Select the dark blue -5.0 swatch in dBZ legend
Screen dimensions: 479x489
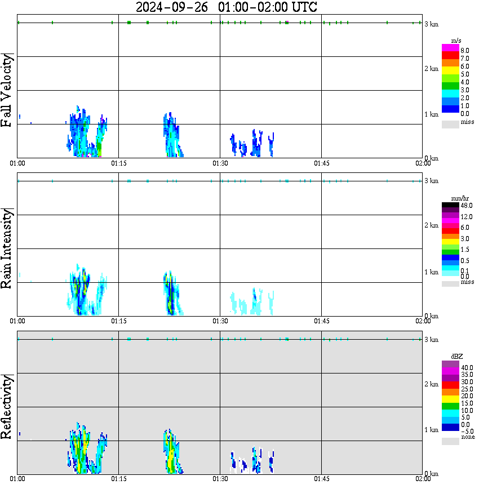[450, 427]
